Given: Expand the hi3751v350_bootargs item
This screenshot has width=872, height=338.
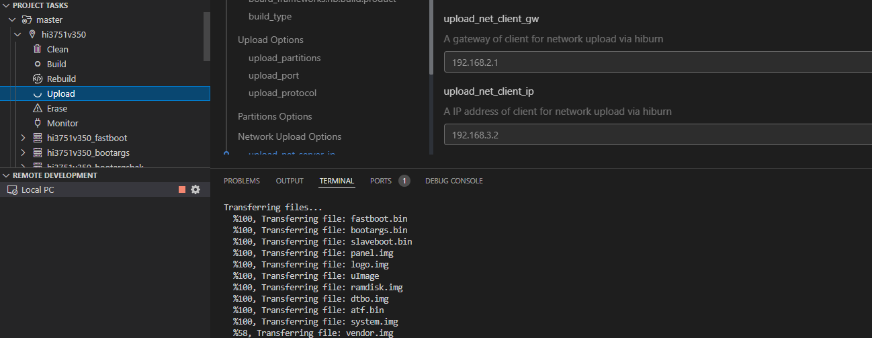Looking at the screenshot, I should point(23,153).
